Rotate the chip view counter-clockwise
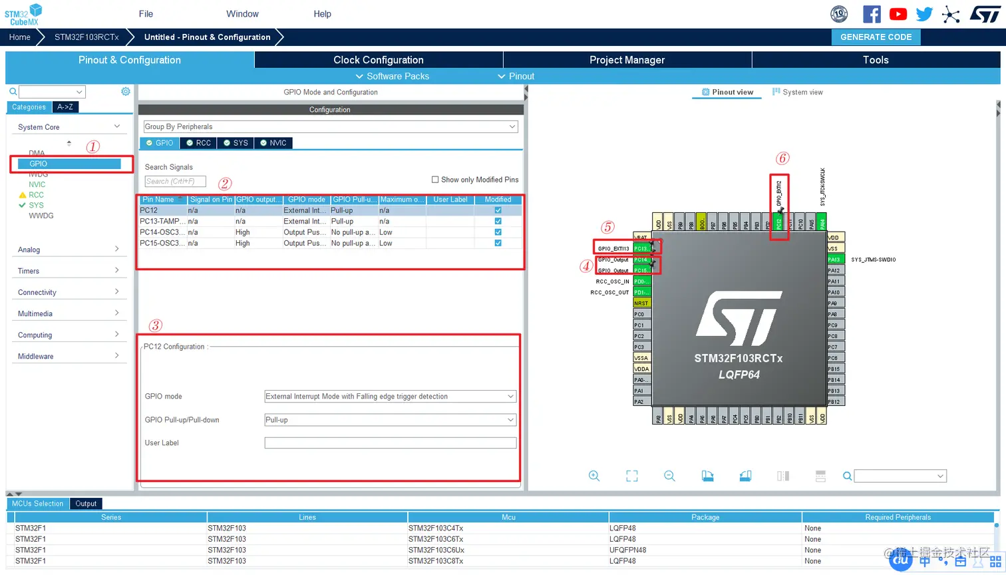The height and width of the screenshot is (575, 1006). click(745, 476)
